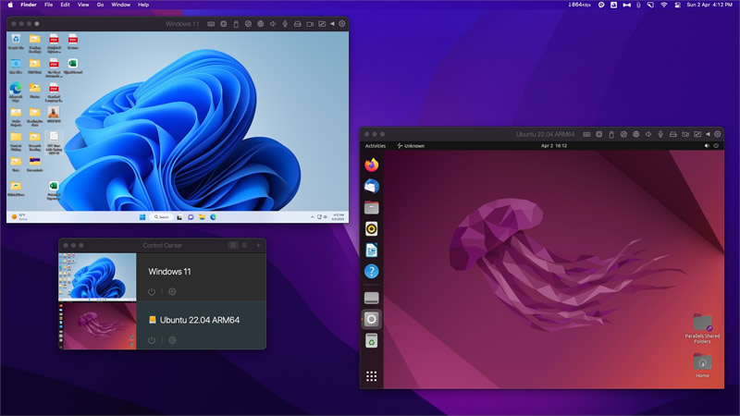Show Applications grid in Ubuntu dock
The width and height of the screenshot is (740, 416).
[372, 376]
